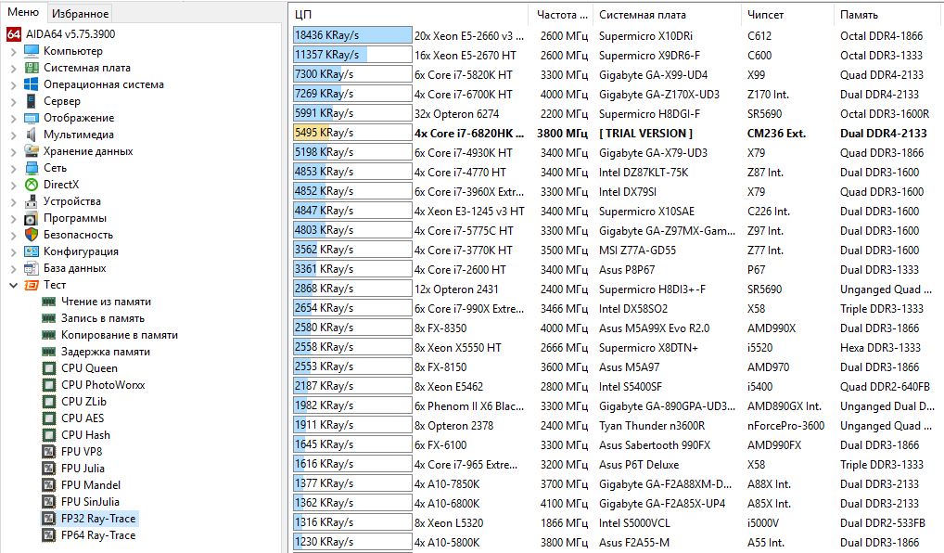Image resolution: width=944 pixels, height=553 pixels.
Task: Open the FPU SinJulia benchmark
Action: click(90, 502)
